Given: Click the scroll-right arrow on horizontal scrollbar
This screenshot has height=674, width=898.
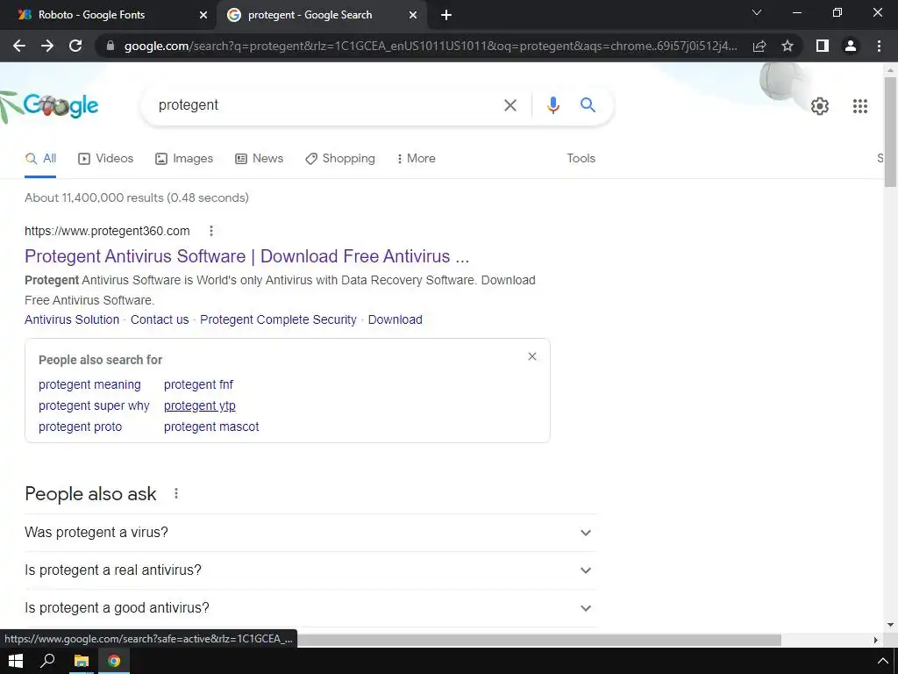Looking at the screenshot, I should 876,640.
